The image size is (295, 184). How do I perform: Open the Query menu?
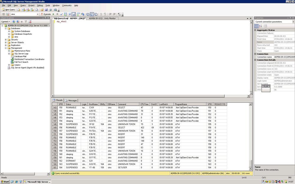click(23, 5)
